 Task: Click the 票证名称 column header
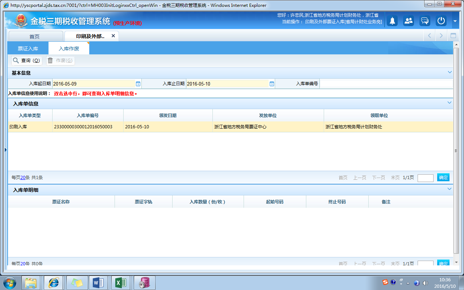click(61, 202)
